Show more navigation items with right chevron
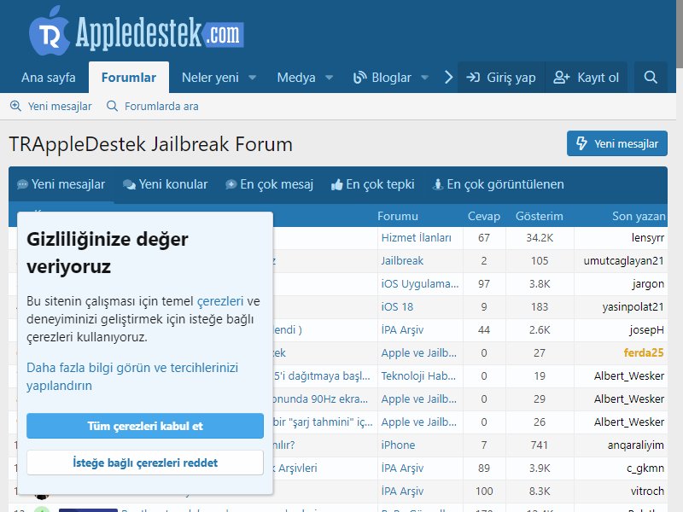Viewport: 683px width, 512px height. (x=448, y=78)
